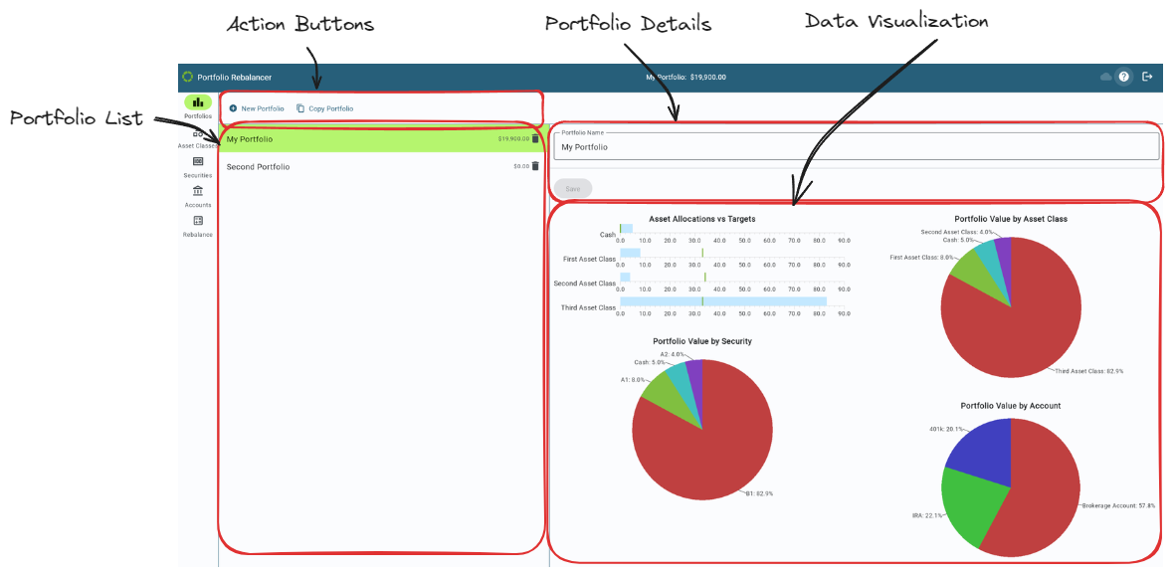The height and width of the screenshot is (577, 1173).
Task: Click the plus icon beside New Portfolio
Action: tap(233, 108)
